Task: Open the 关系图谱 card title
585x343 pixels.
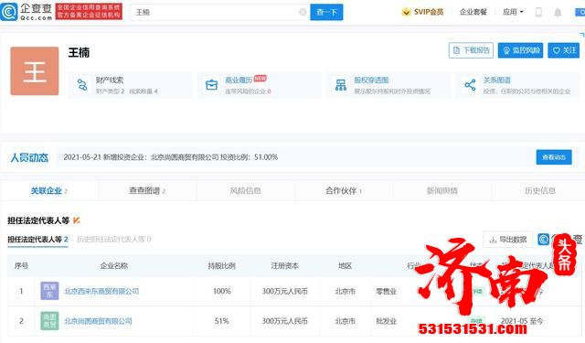Action: coord(497,80)
